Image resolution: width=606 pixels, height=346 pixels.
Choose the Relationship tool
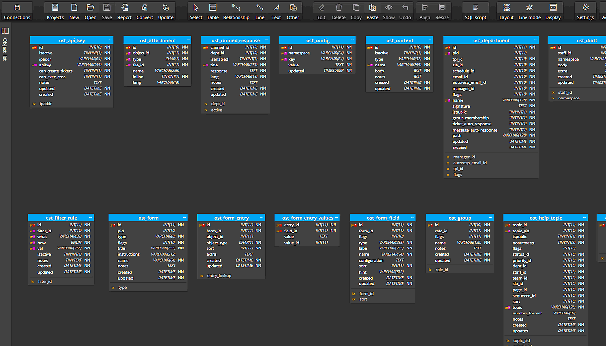[236, 12]
